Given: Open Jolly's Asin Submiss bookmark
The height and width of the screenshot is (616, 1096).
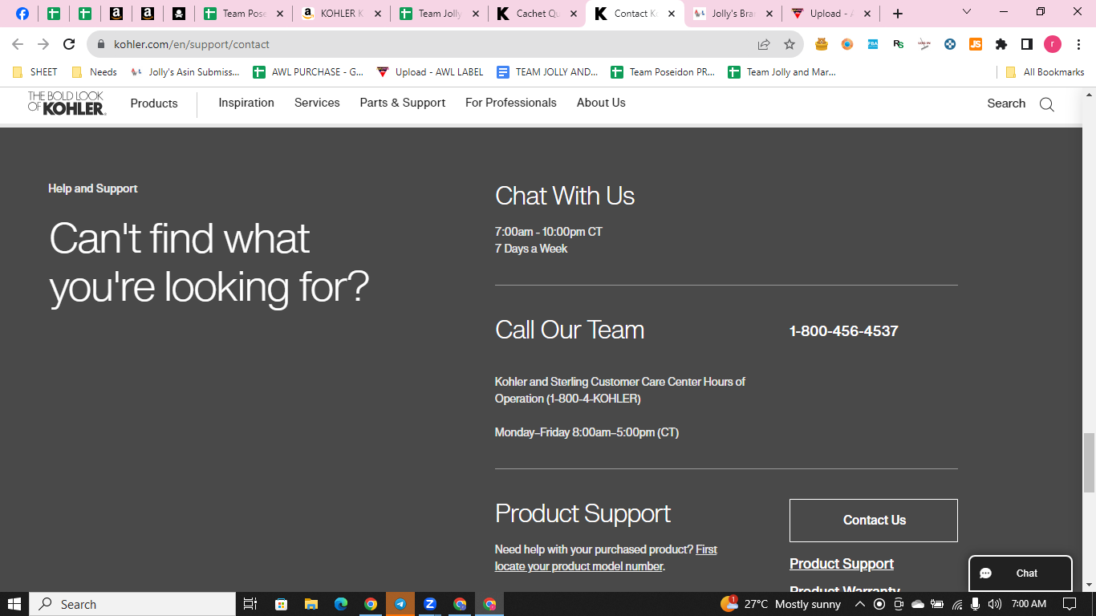Looking at the screenshot, I should [x=185, y=72].
